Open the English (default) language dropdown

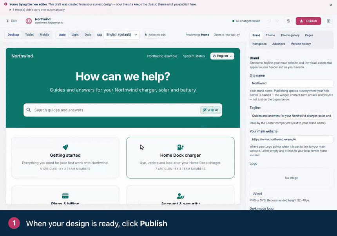click(121, 35)
